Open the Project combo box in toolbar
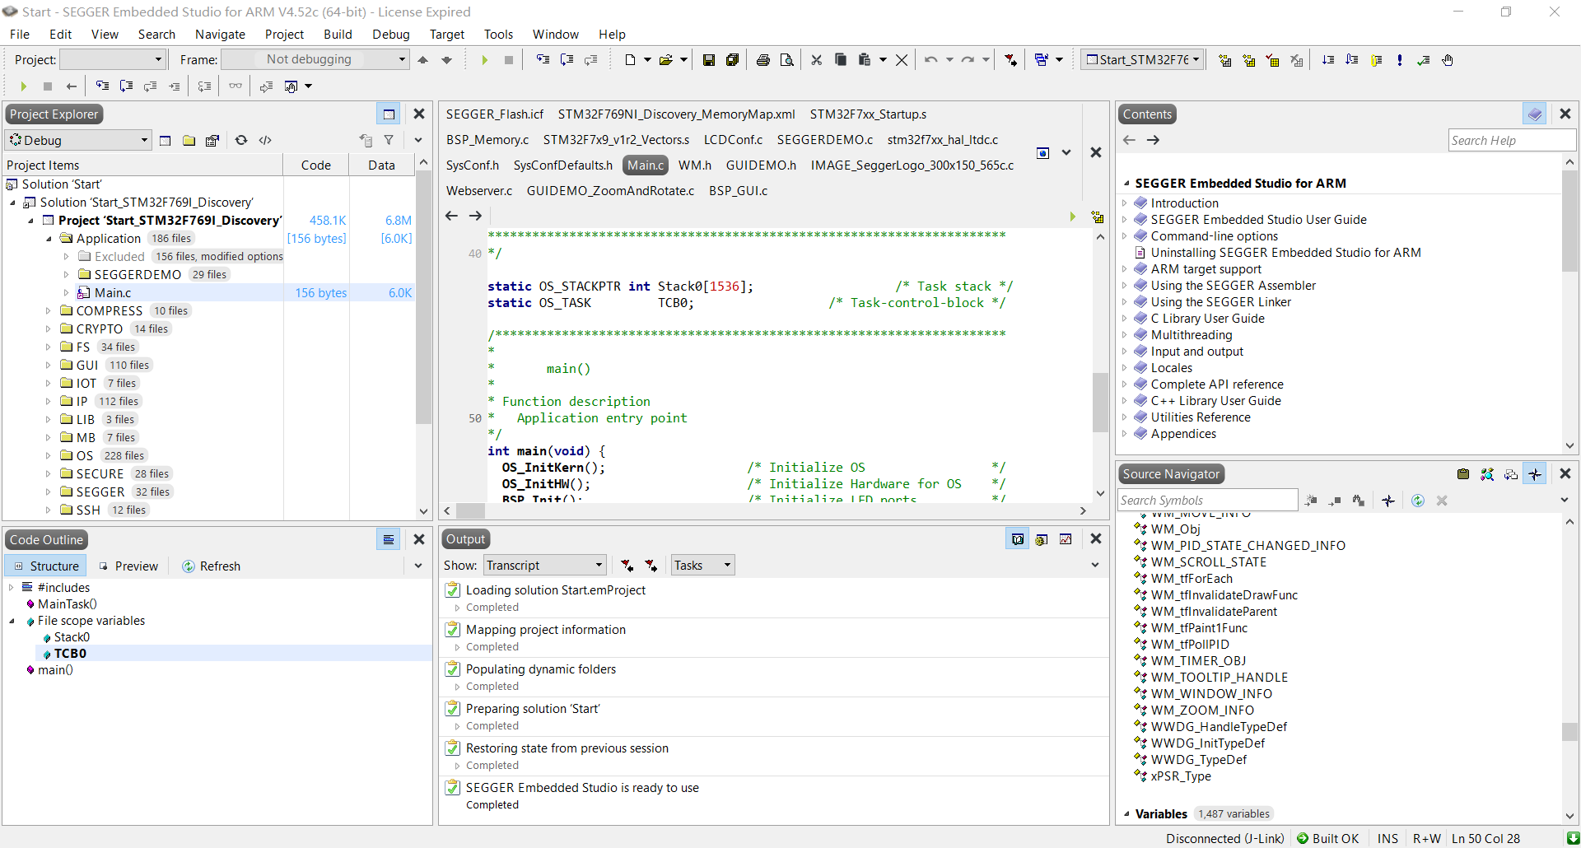Screen dimensions: 1581x848 [113, 59]
